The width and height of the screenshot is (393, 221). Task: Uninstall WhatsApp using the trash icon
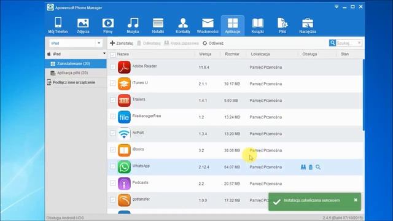[311, 167]
